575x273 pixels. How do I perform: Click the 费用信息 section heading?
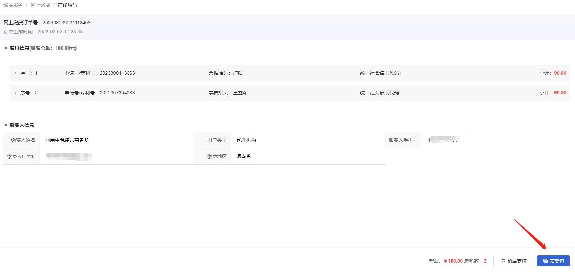43,48
